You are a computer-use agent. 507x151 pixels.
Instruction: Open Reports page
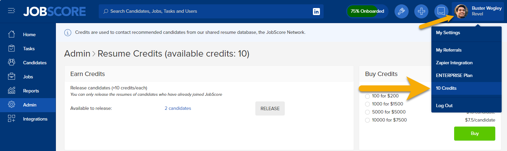pos(28,91)
